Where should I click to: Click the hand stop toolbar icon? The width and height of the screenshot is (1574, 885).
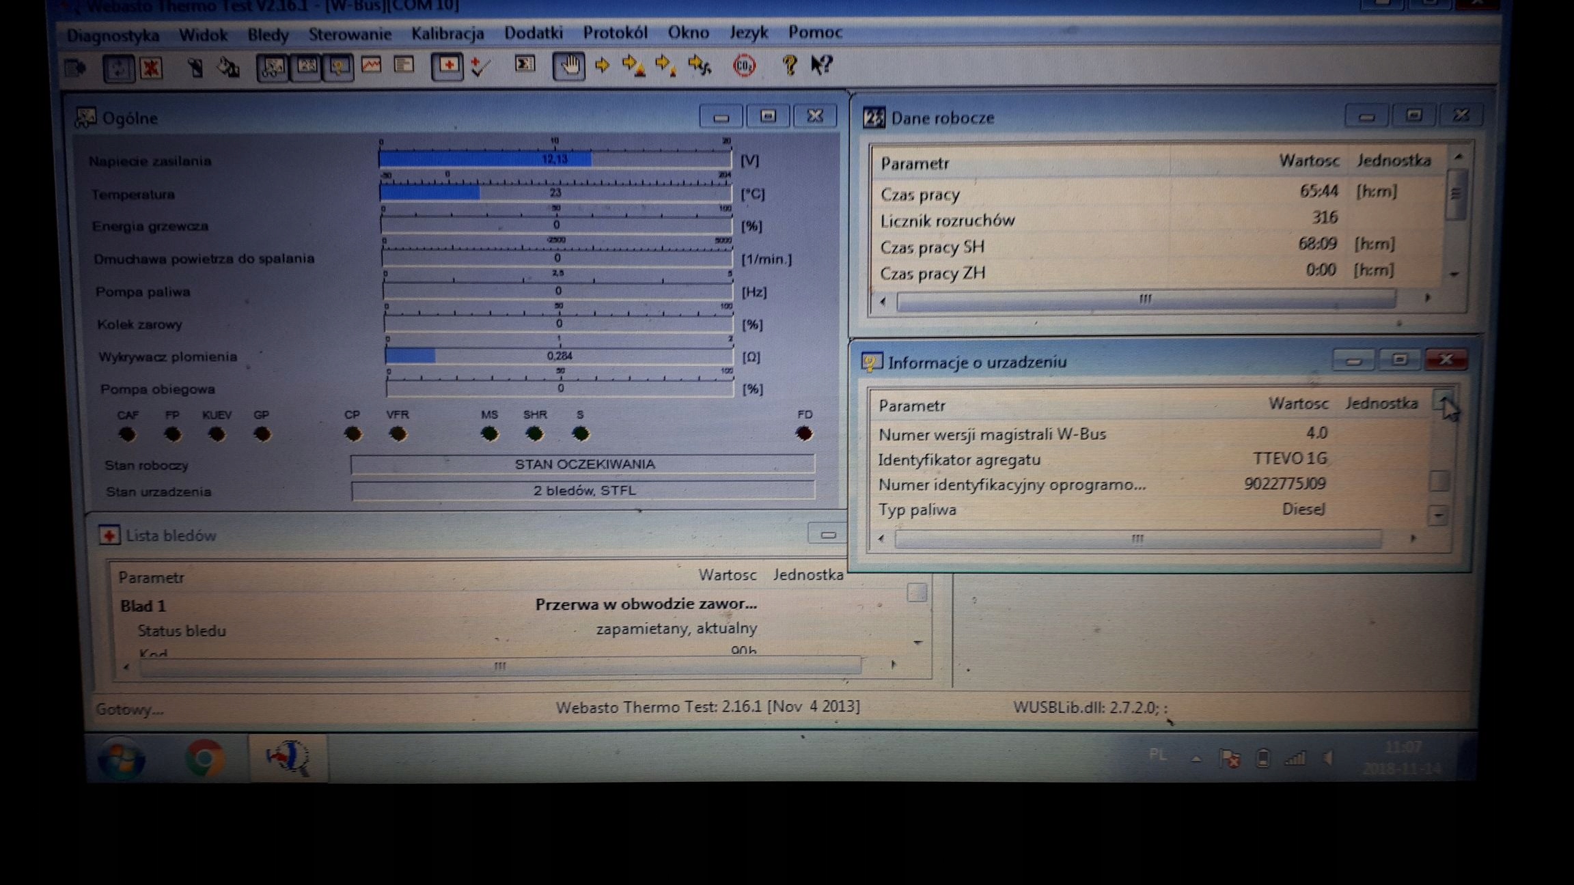[568, 66]
